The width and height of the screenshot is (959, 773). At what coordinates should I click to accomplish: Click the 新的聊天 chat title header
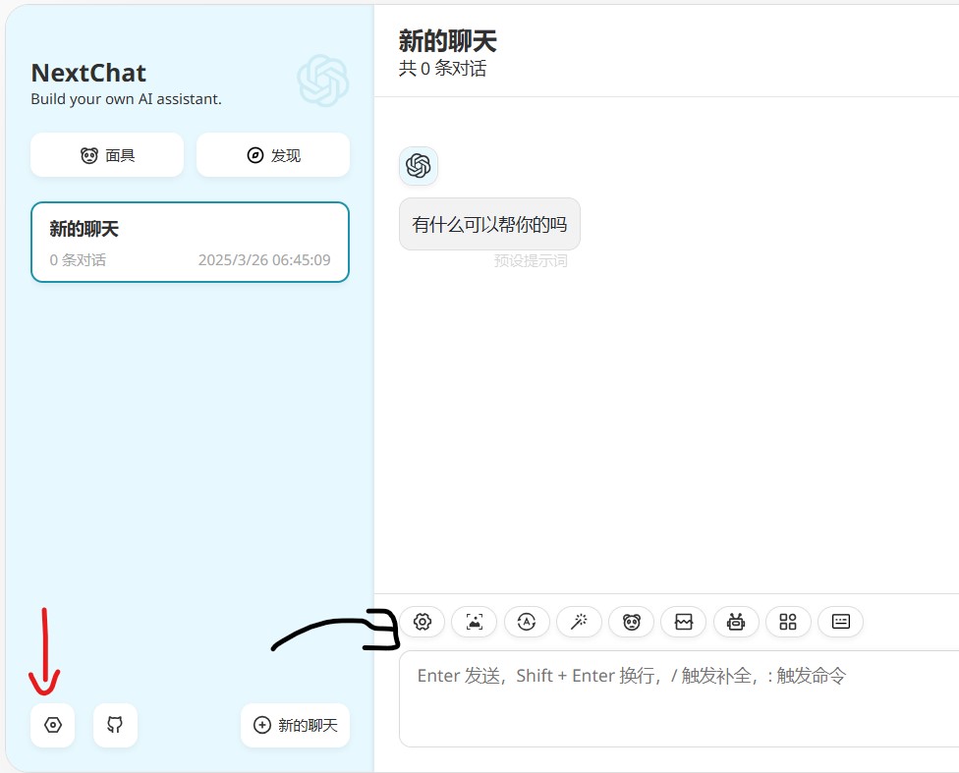447,41
